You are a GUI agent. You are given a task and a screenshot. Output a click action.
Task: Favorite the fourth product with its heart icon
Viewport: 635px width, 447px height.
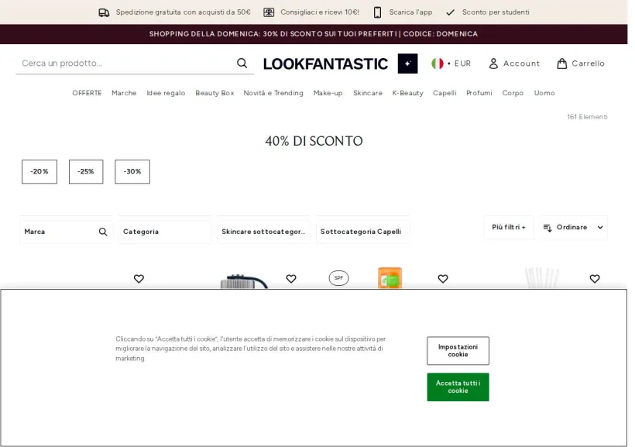(x=595, y=279)
